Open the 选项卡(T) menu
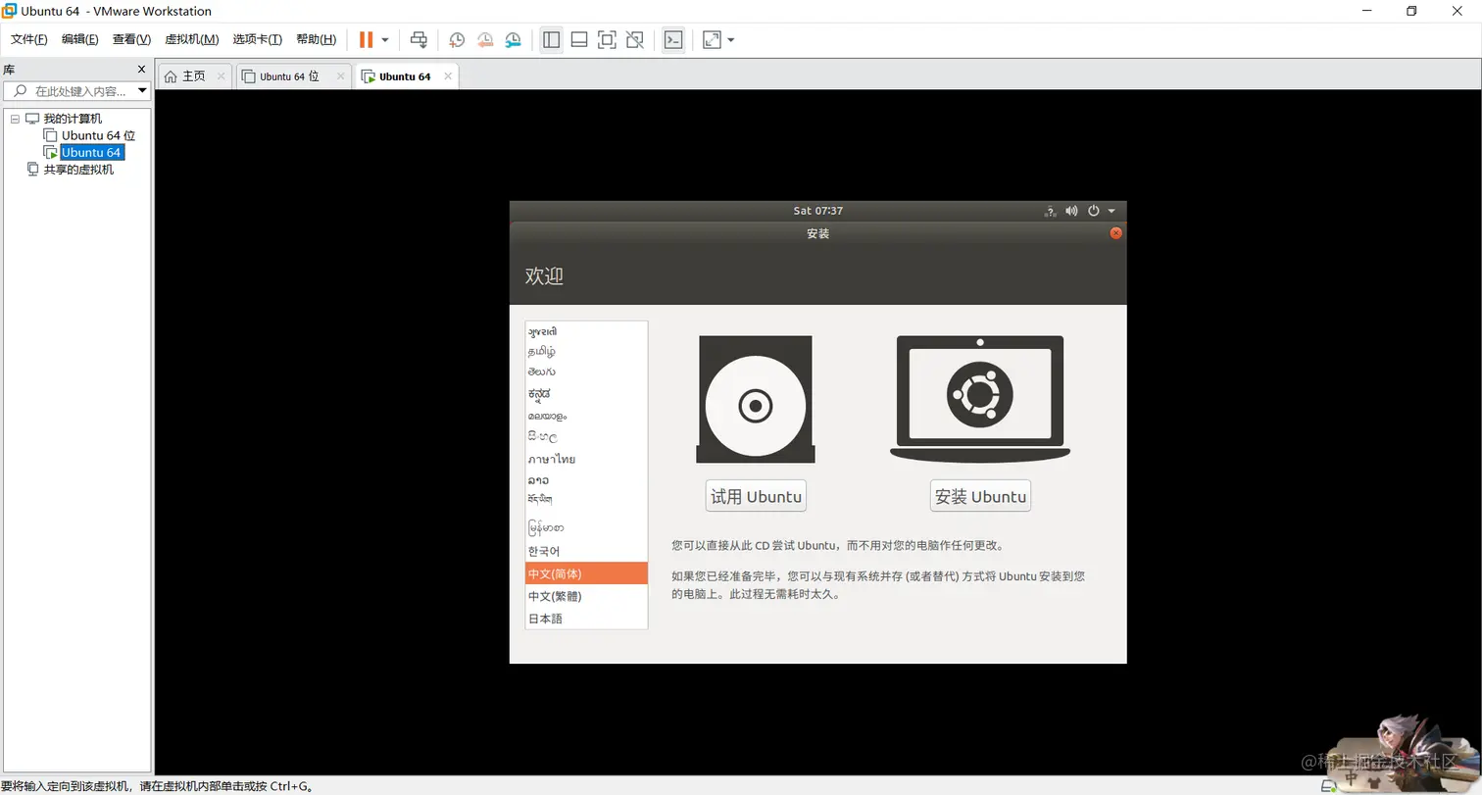This screenshot has width=1482, height=795. click(x=258, y=39)
